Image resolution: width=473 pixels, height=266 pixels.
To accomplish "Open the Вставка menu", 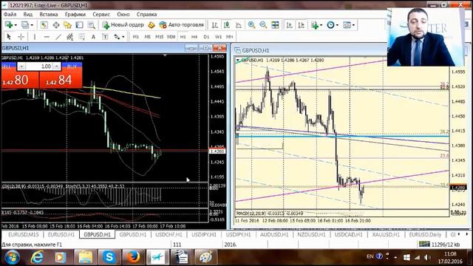I will click(49, 14).
